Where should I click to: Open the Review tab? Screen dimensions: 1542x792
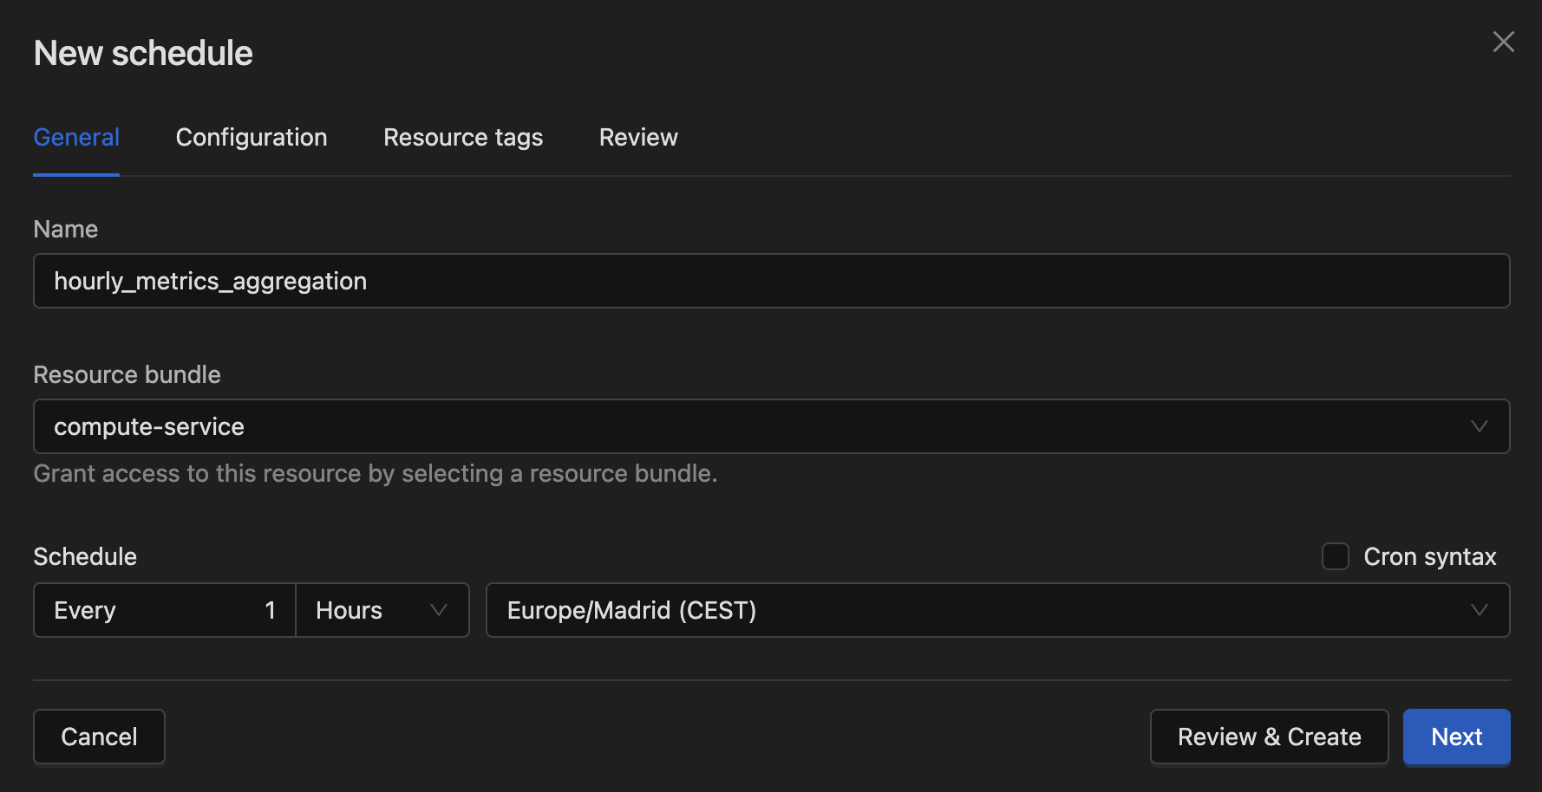638,138
